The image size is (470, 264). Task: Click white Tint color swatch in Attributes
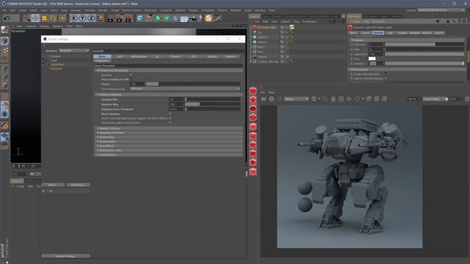[x=372, y=59]
